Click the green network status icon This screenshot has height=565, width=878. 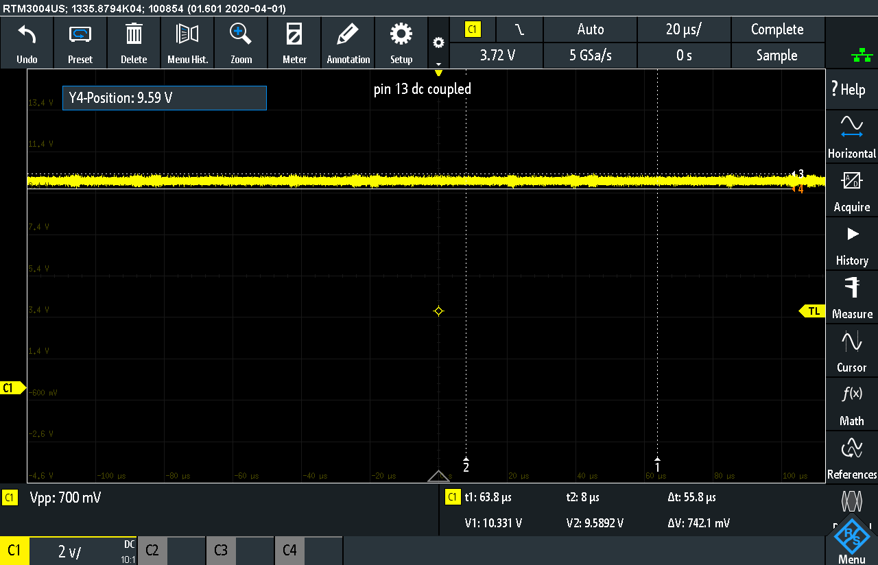click(862, 57)
